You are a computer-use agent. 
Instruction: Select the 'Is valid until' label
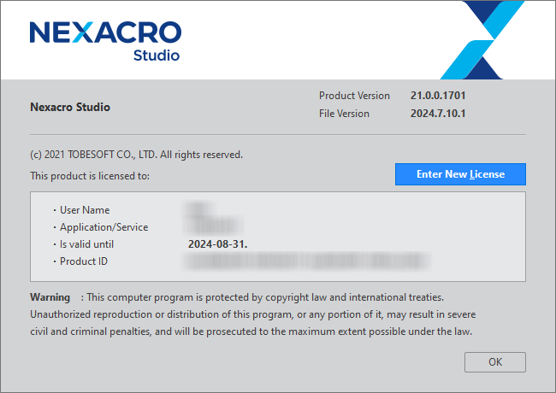point(92,244)
